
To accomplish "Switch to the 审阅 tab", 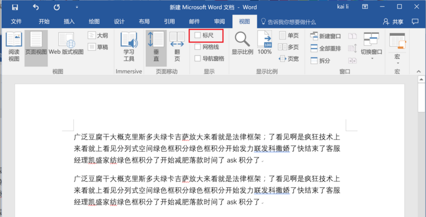I will (219, 22).
